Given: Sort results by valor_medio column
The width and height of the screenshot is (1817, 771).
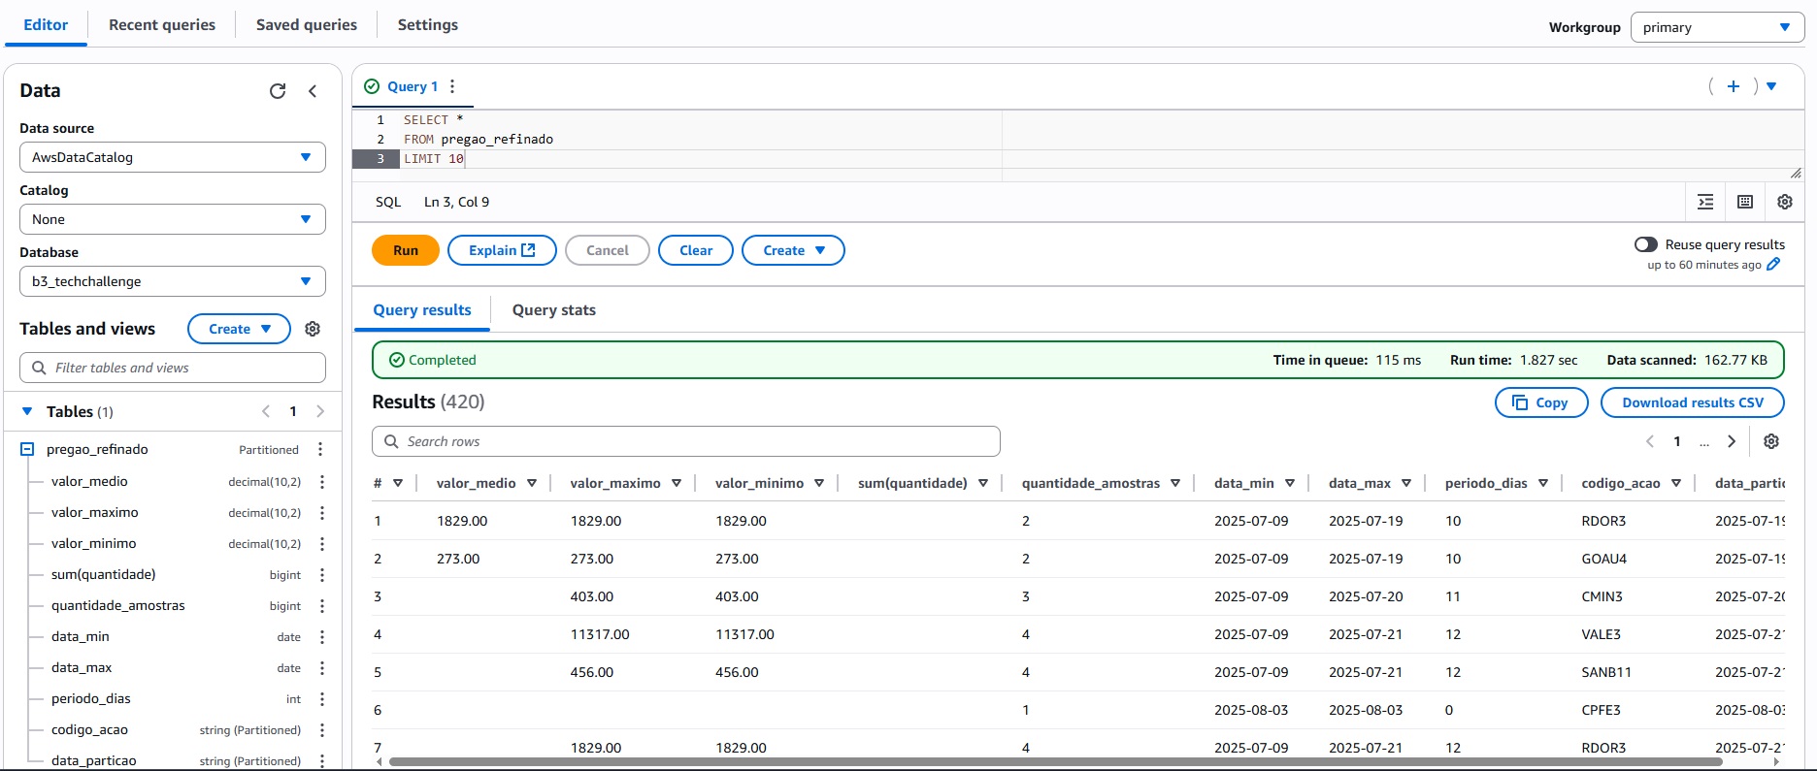Looking at the screenshot, I should click(x=532, y=483).
